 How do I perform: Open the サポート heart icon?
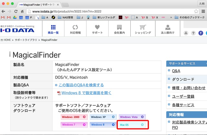(x=97, y=27)
